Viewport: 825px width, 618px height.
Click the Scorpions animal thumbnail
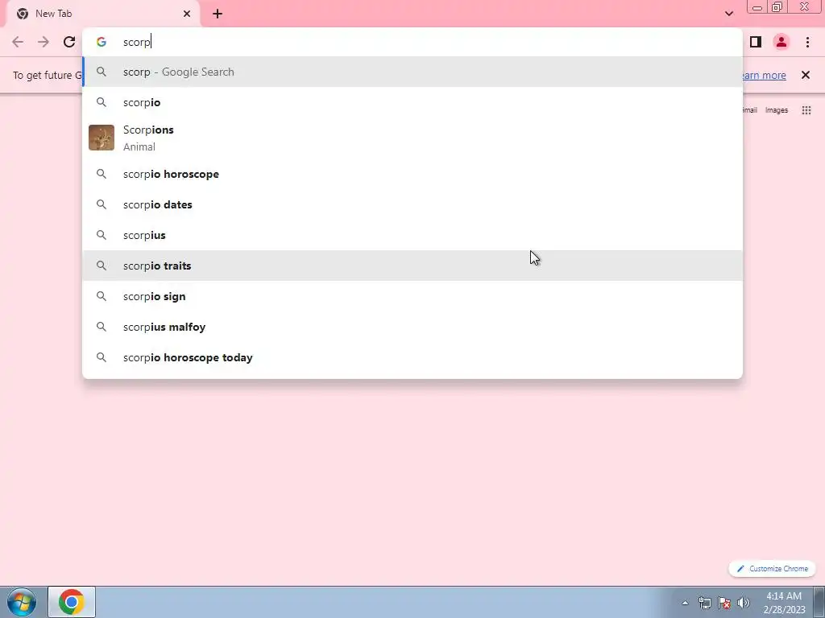[102, 138]
